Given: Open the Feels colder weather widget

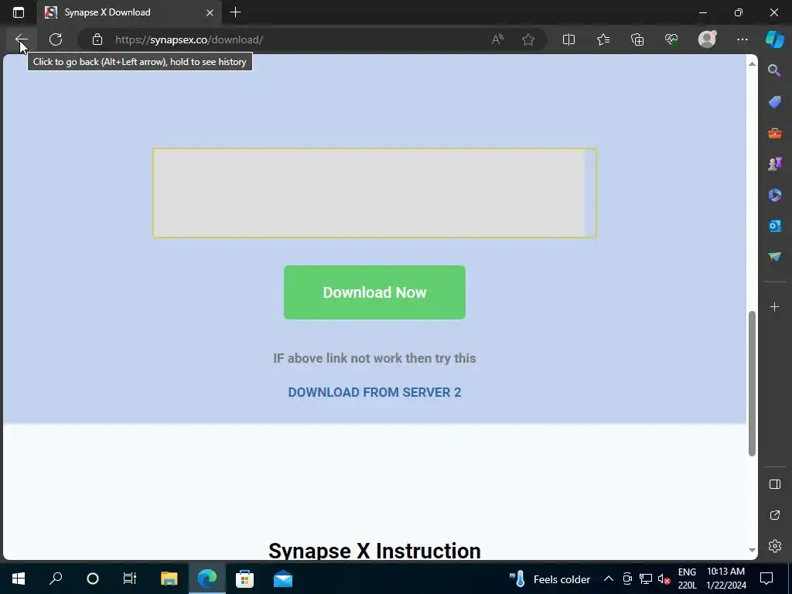Looking at the screenshot, I should [550, 579].
